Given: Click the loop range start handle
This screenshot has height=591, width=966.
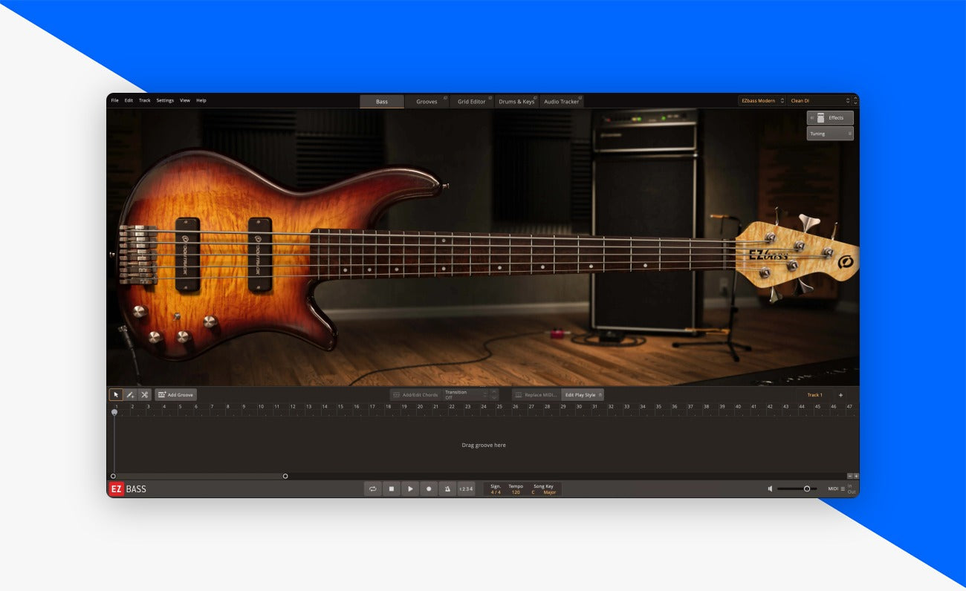Looking at the screenshot, I should (113, 476).
